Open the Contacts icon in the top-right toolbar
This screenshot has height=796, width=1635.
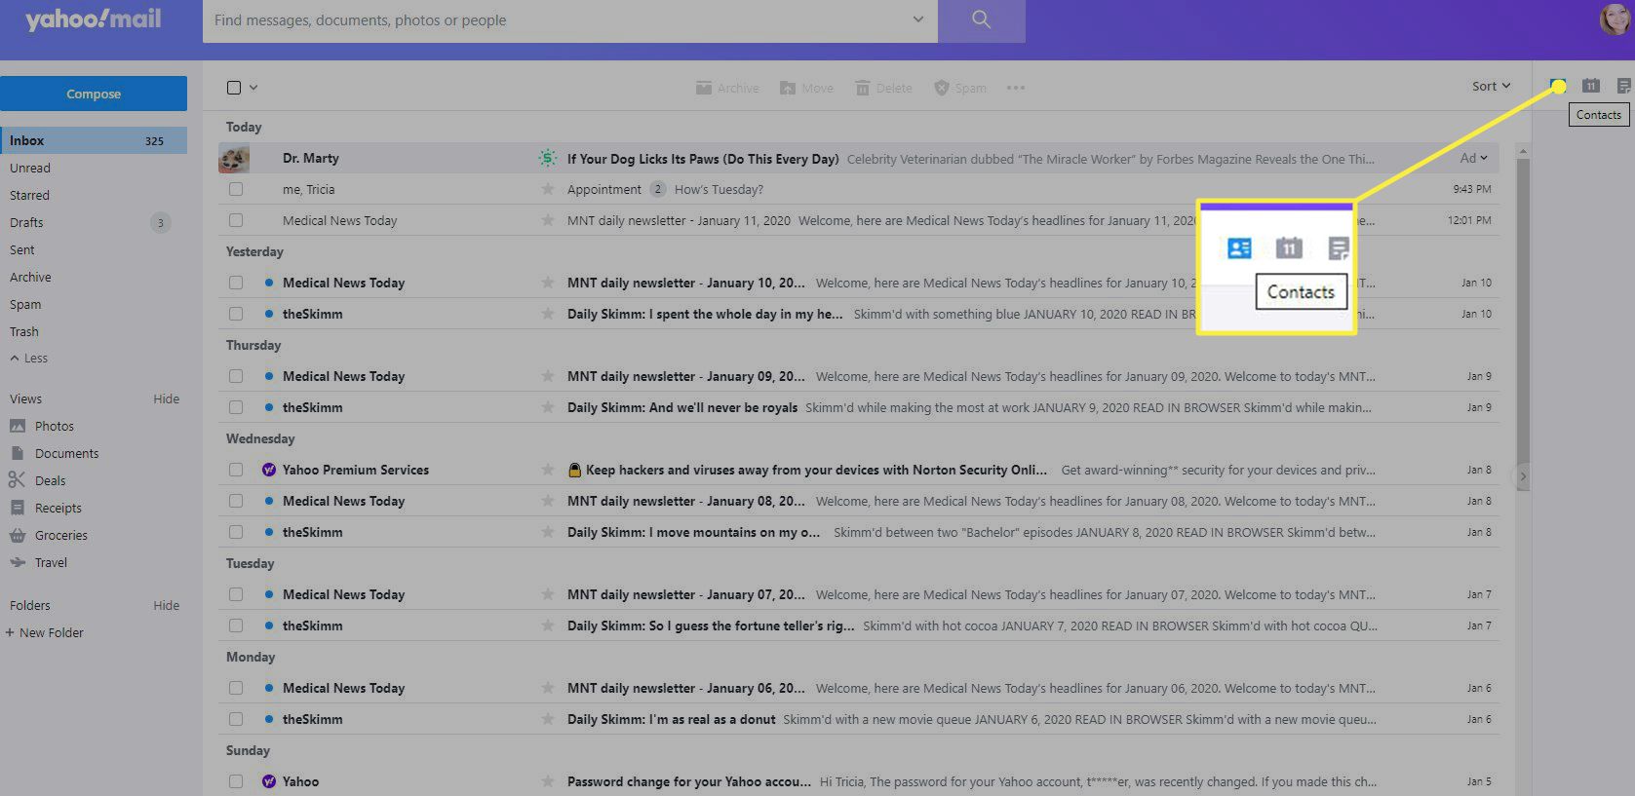click(1558, 87)
